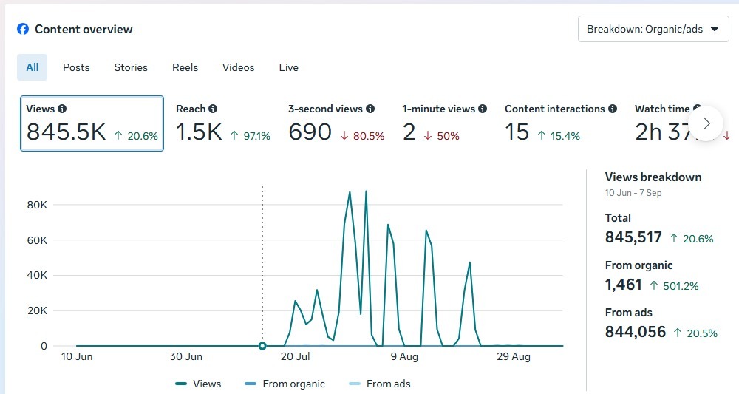
Task: Open the Stories tab
Action: click(131, 67)
